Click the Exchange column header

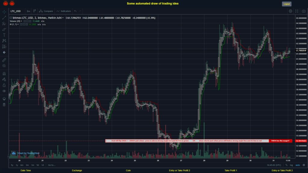click(x=77, y=171)
